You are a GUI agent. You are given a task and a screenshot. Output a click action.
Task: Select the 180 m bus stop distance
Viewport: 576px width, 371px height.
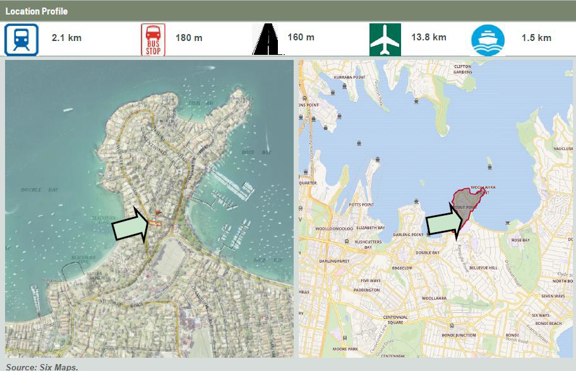click(189, 38)
